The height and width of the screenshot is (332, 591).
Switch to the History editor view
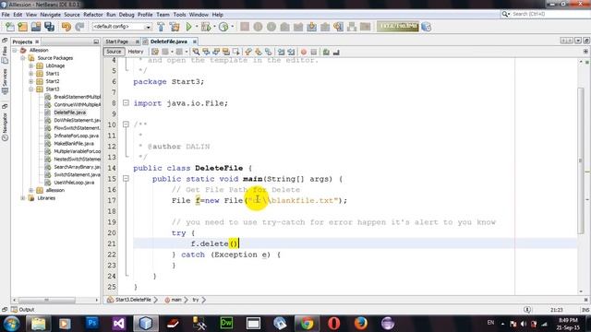click(136, 52)
